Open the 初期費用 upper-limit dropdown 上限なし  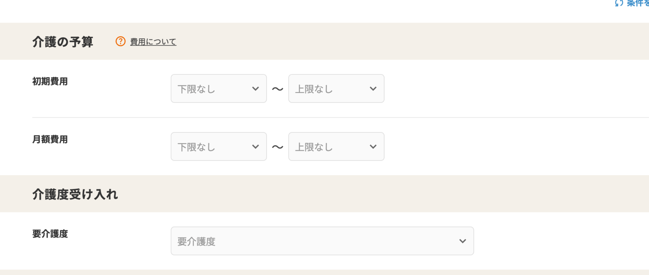pos(336,89)
